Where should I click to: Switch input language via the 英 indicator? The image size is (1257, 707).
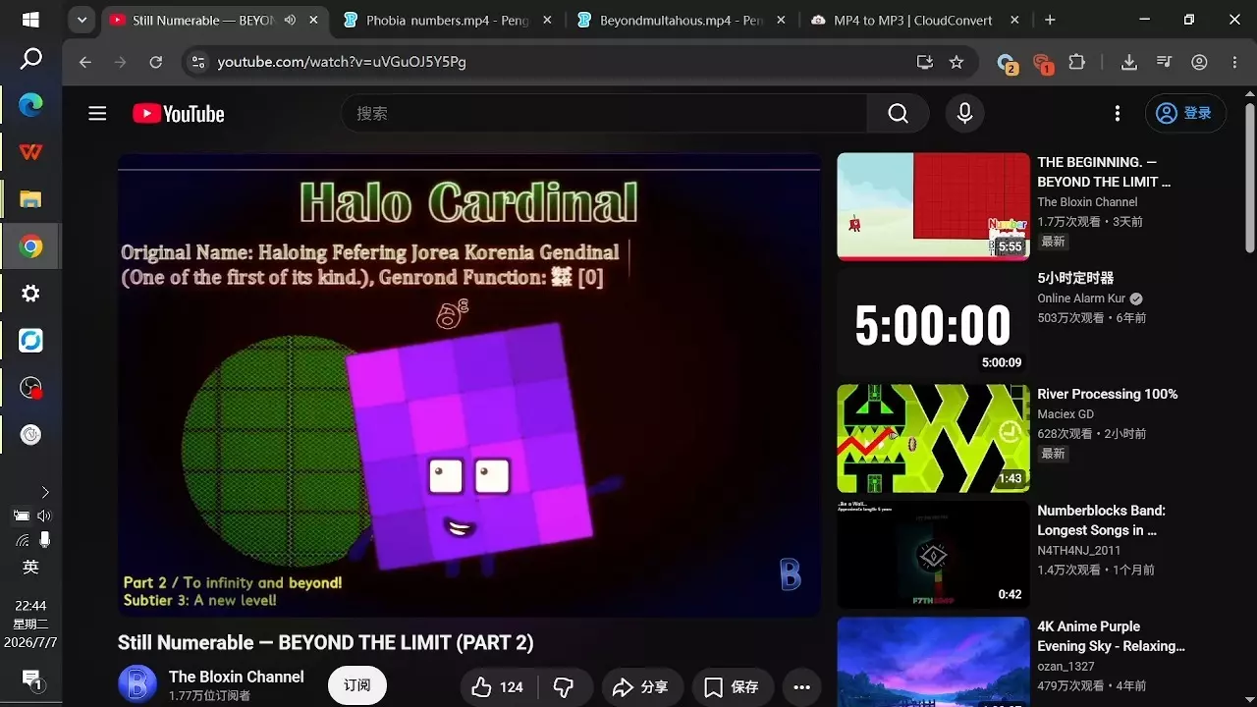point(30,568)
